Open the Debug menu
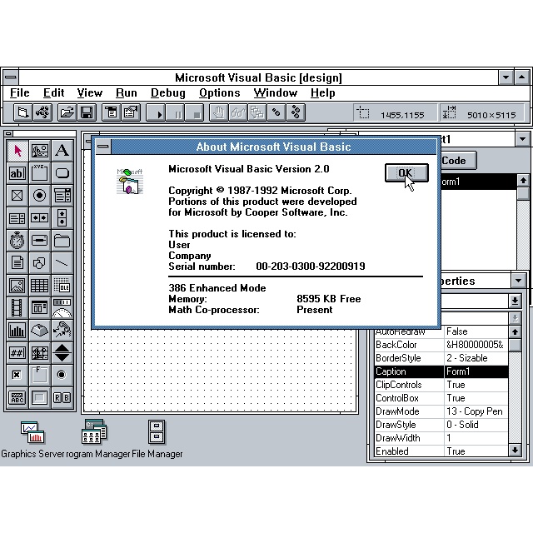The width and height of the screenshot is (533, 533). tap(168, 92)
